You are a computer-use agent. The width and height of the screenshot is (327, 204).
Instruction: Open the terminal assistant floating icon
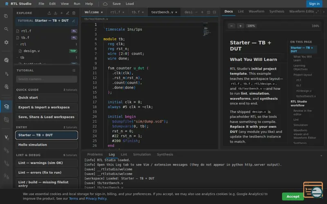click(x=313, y=190)
